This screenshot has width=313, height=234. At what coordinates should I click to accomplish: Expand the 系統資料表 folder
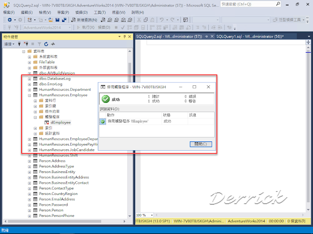29,57
